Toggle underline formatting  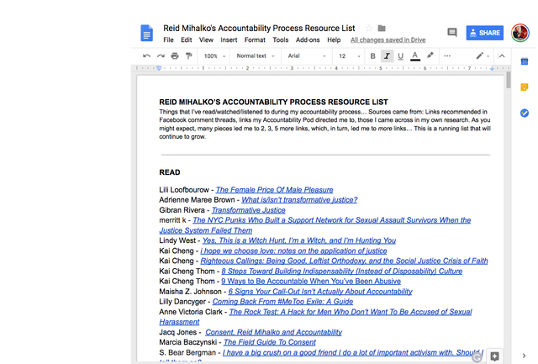tap(400, 56)
